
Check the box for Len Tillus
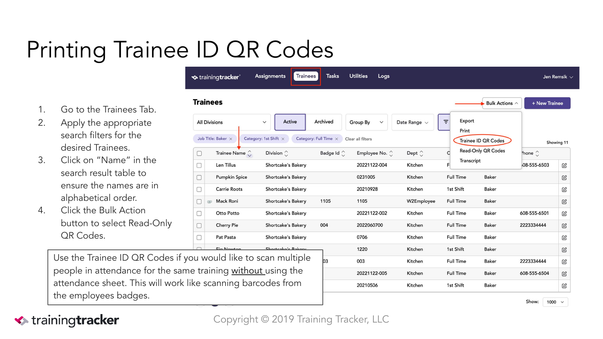point(199,165)
